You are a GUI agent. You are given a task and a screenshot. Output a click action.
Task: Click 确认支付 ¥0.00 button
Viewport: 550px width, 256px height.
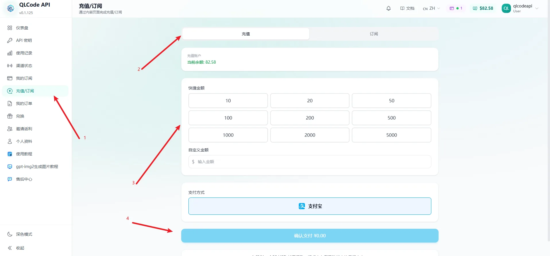[x=310, y=236]
